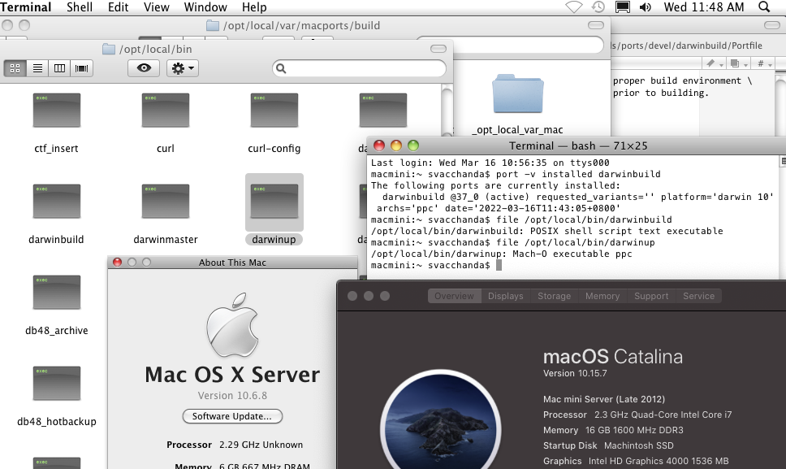Switch to the Displays tab
This screenshot has height=469, width=786.
tap(505, 296)
